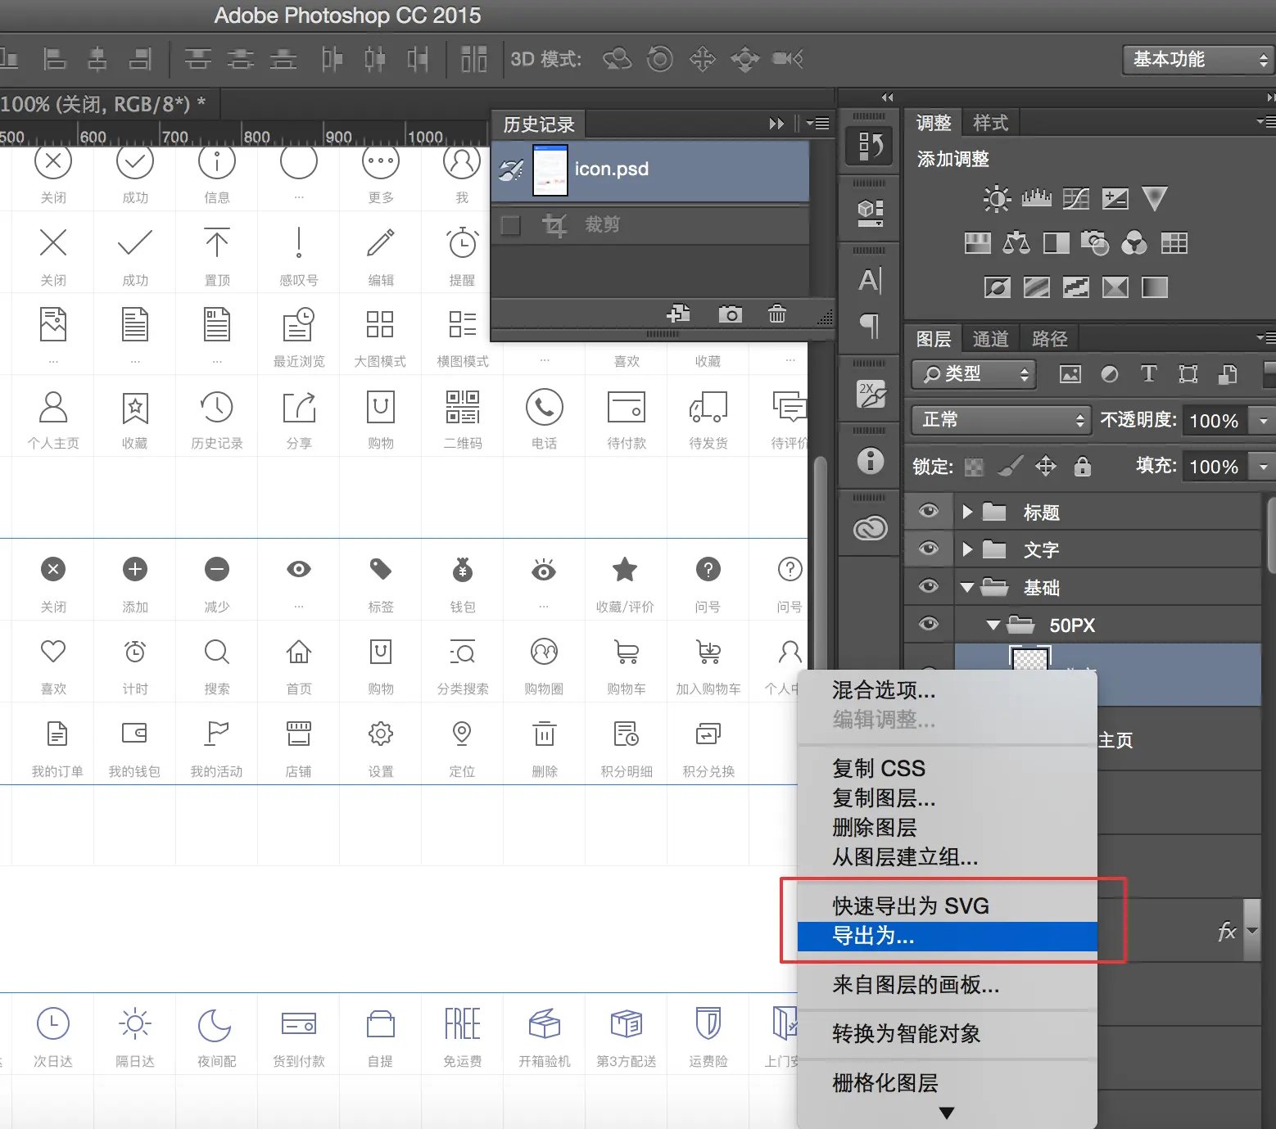Create new document from current history state
Screen dimensions: 1276x1129
(679, 314)
